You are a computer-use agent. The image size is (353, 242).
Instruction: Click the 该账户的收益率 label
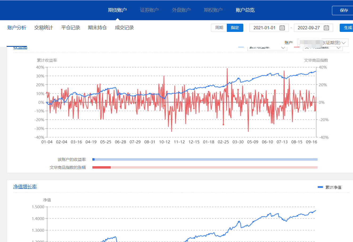coord(72,160)
